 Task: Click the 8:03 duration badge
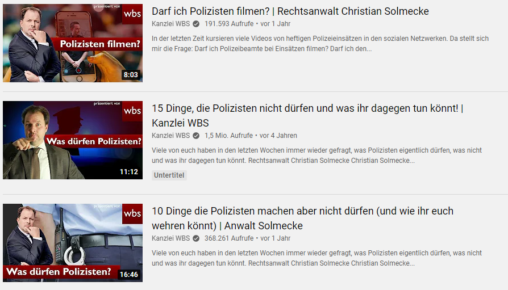[131, 75]
